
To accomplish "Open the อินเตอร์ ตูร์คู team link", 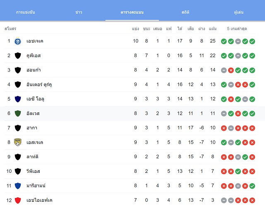I will coord(39,84).
